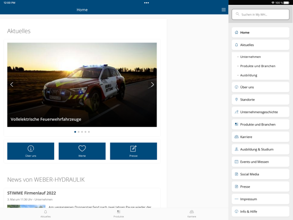Check the battery indicator in status bar
This screenshot has width=293, height=220.
click(286, 3)
